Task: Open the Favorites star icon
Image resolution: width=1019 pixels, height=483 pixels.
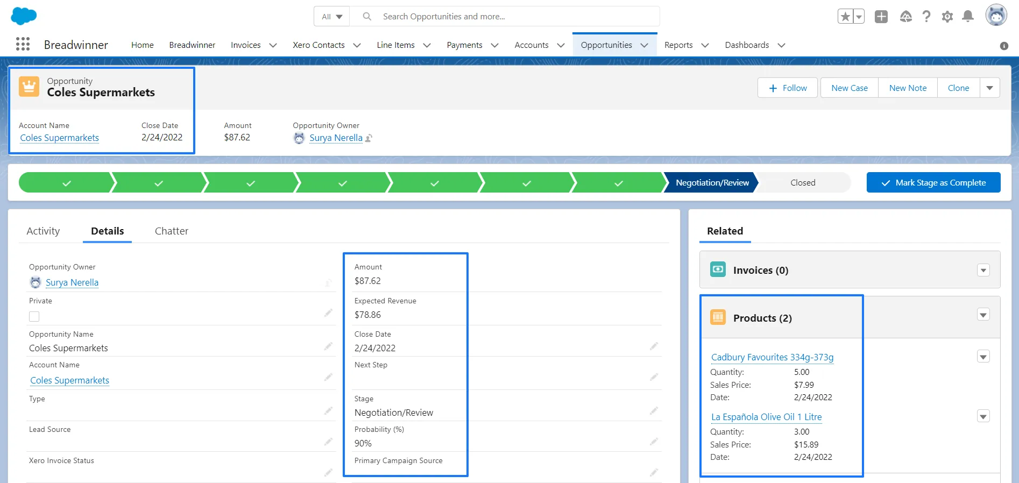Action: coord(845,17)
